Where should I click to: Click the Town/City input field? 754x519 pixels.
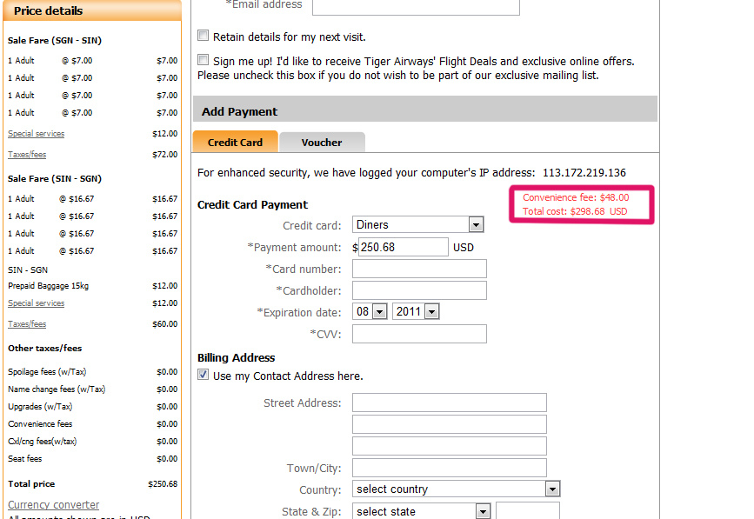click(450, 468)
